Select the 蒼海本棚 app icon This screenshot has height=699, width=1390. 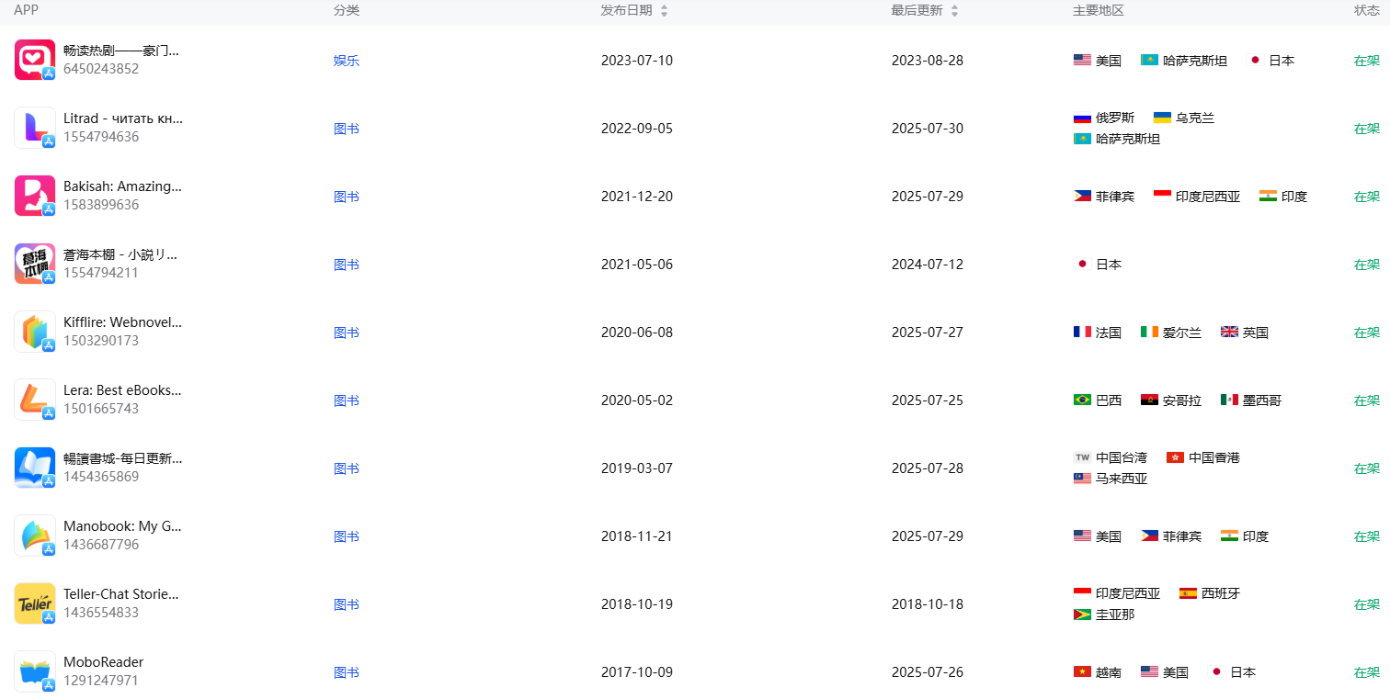35,264
